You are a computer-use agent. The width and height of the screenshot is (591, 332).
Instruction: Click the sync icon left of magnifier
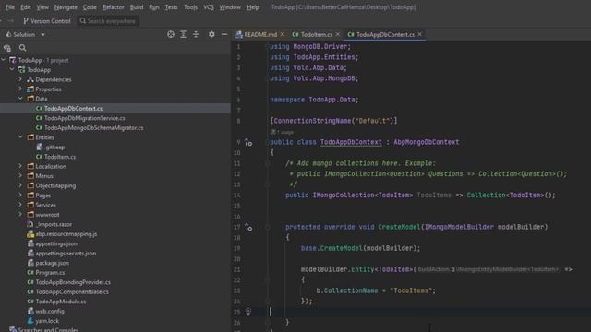pos(7,48)
